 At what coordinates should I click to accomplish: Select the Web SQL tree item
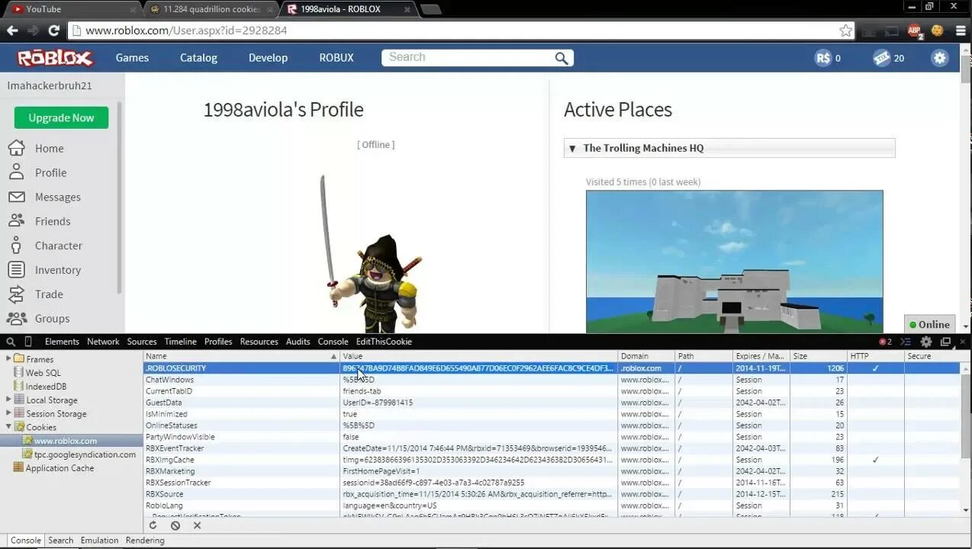pyautogui.click(x=43, y=372)
